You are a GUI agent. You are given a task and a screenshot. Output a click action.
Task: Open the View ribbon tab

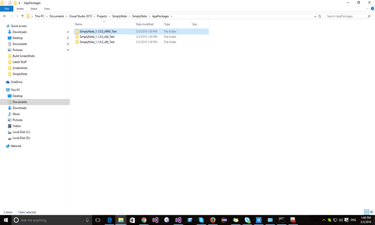click(47, 9)
